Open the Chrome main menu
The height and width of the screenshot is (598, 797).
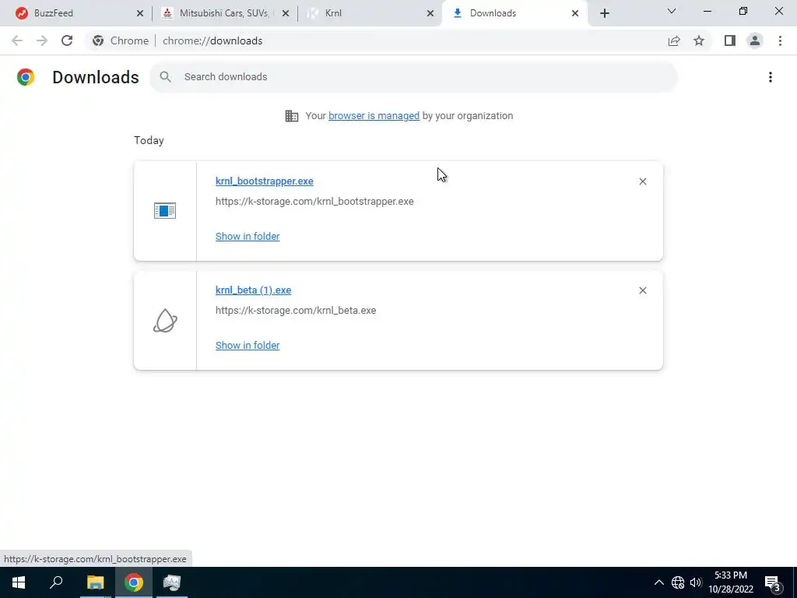point(780,40)
